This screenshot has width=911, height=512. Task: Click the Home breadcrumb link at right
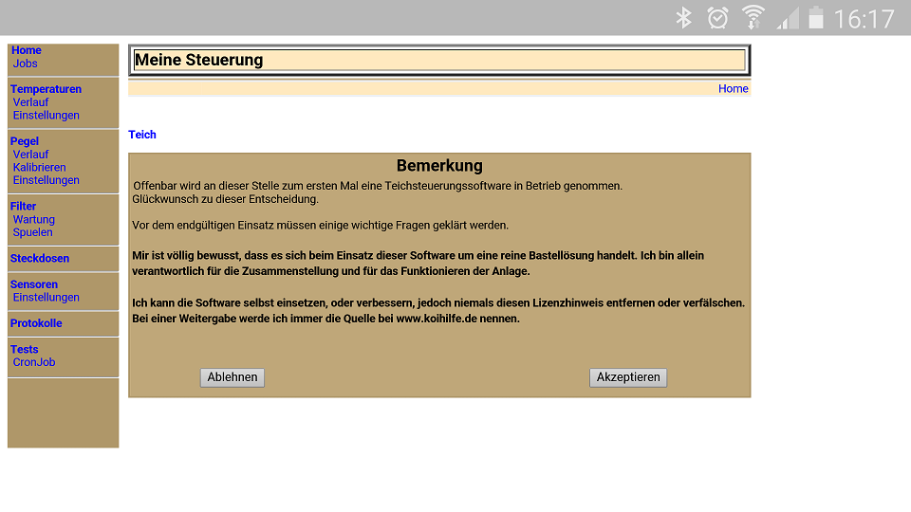733,89
